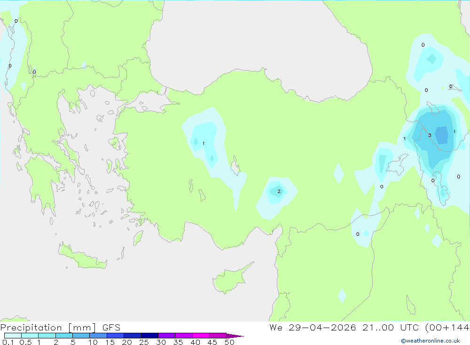The height and width of the screenshot is (345, 470).
Task: Click the "Precipitation [mm]" title text
Action: [x=48, y=328]
